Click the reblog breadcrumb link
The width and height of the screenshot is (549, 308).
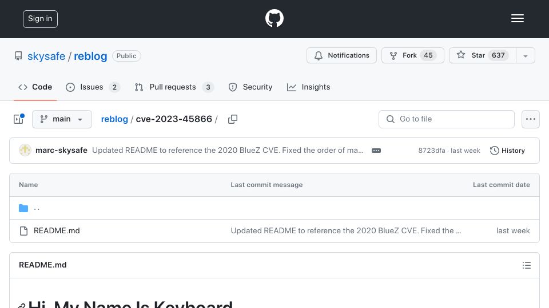coord(114,119)
